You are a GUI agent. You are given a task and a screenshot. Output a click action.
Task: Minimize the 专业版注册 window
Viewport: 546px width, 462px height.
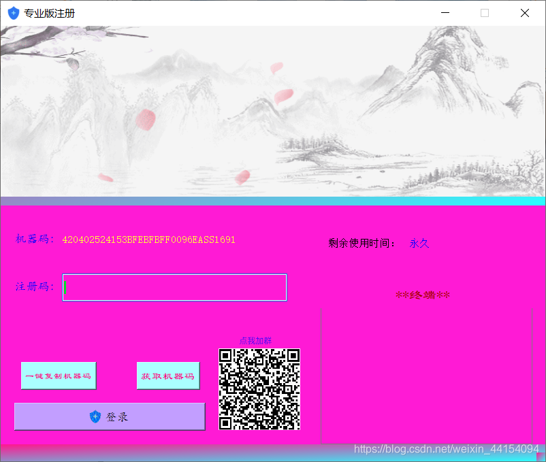tap(445, 13)
